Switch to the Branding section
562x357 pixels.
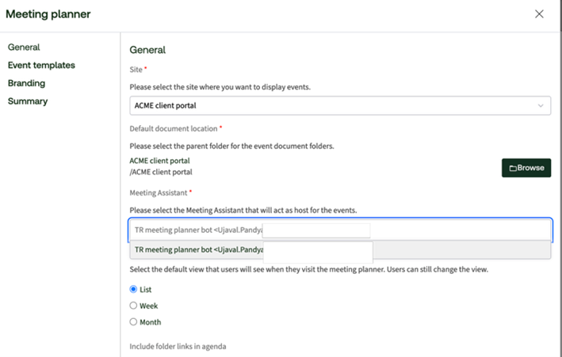(26, 83)
